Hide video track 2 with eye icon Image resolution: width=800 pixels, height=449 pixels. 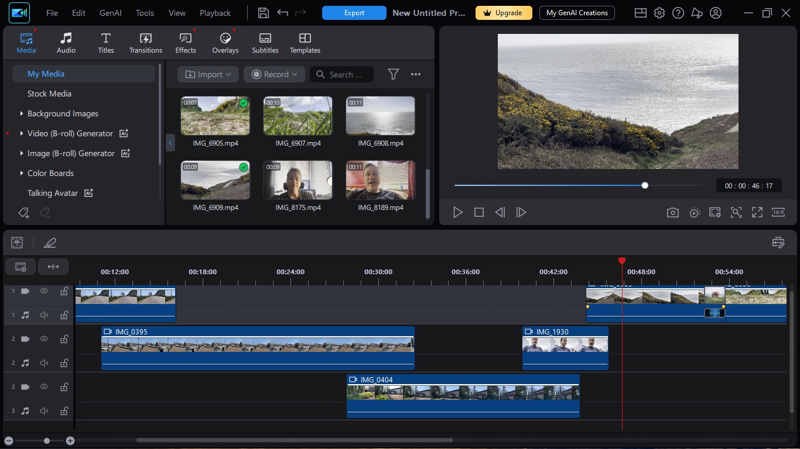coord(44,339)
